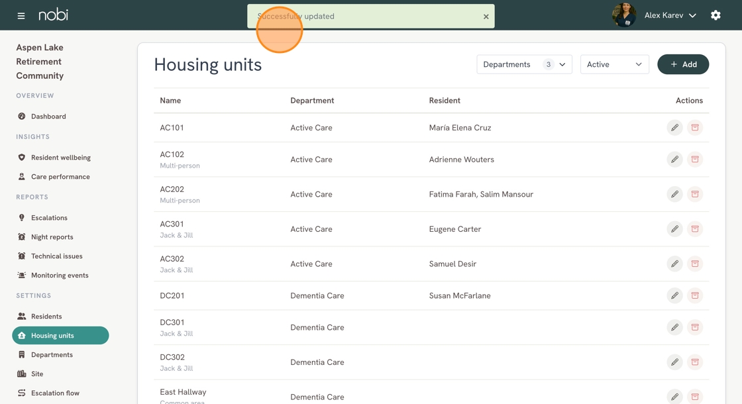Click resident María Elena Cruz
742x404 pixels.
(x=460, y=128)
